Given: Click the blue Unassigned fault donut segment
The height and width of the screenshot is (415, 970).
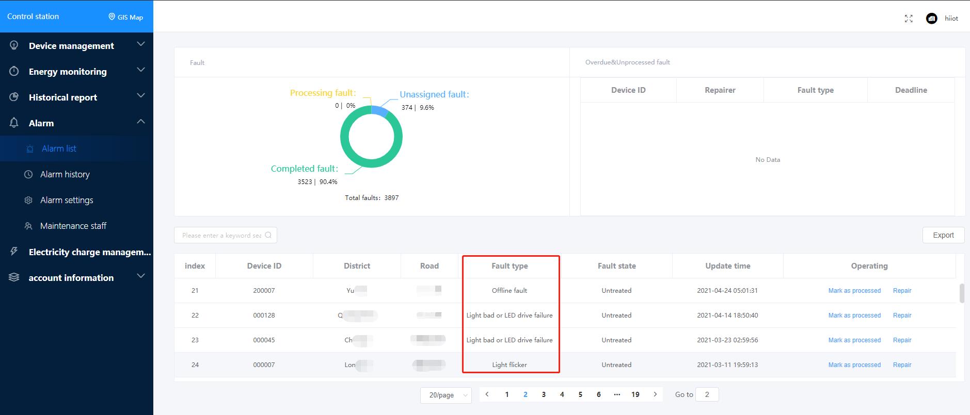Looking at the screenshot, I should click(x=380, y=111).
